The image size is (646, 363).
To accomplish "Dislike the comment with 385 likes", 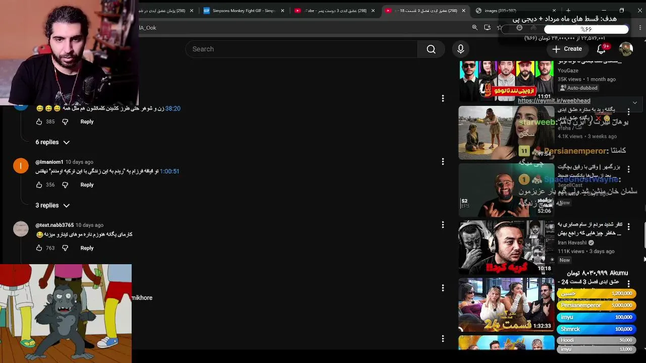I will click(x=65, y=122).
